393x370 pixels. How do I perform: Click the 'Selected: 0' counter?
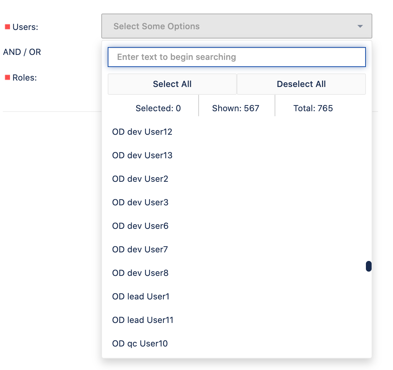click(x=158, y=108)
